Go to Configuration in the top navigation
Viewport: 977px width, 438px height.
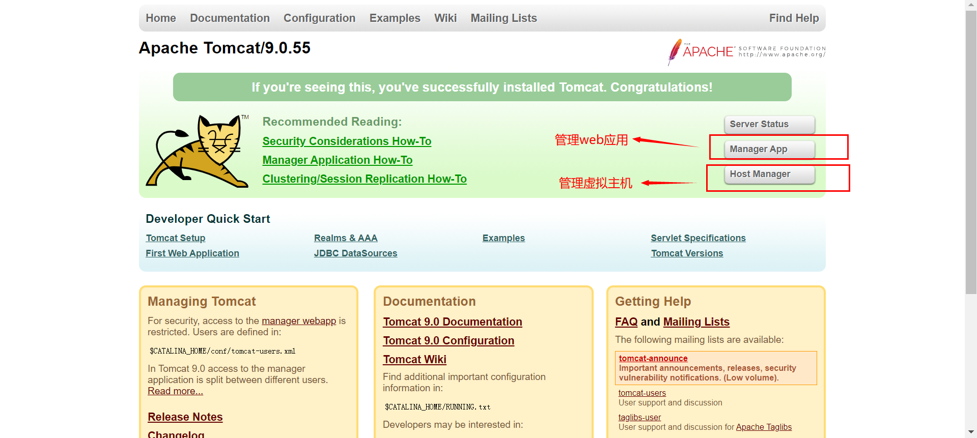point(319,18)
